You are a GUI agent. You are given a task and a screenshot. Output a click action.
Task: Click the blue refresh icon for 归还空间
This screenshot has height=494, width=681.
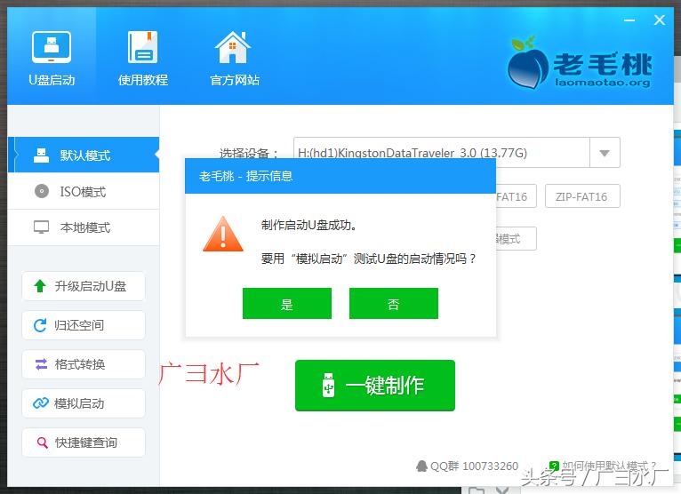[x=40, y=325]
